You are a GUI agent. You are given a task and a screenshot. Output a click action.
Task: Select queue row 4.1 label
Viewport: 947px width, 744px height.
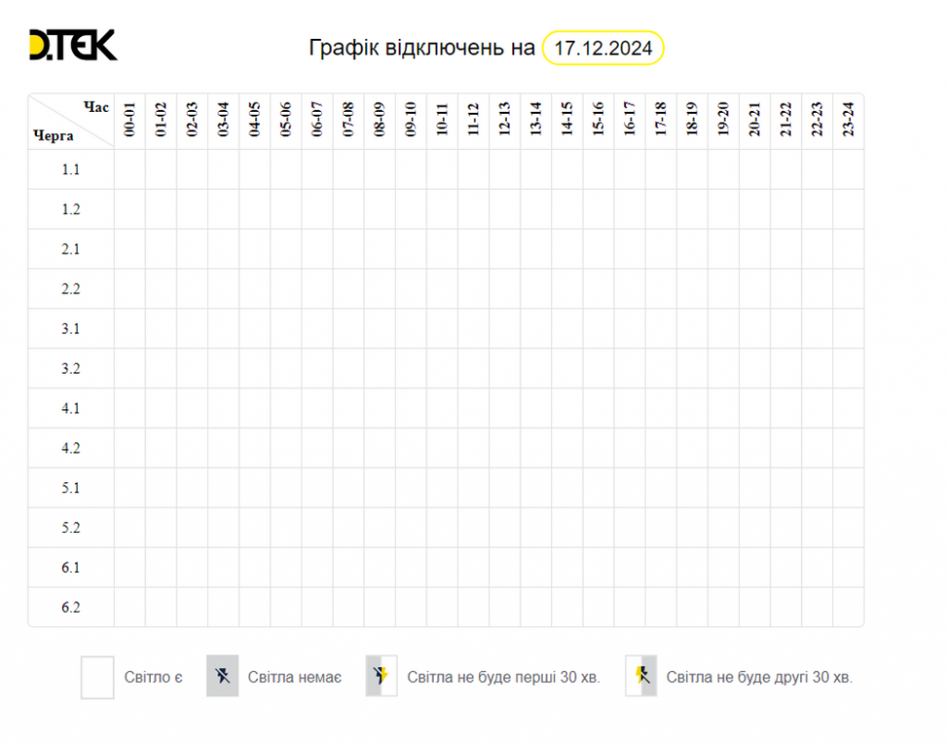pyautogui.click(x=70, y=409)
